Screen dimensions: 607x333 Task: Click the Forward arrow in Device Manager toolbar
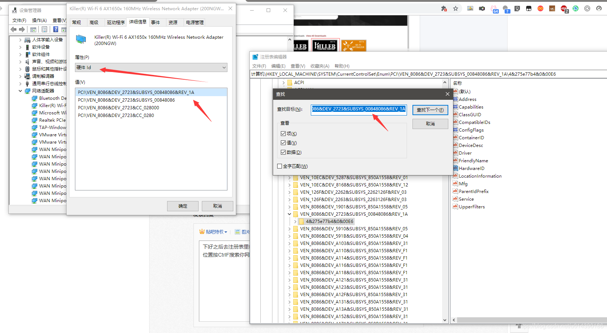coord(22,29)
